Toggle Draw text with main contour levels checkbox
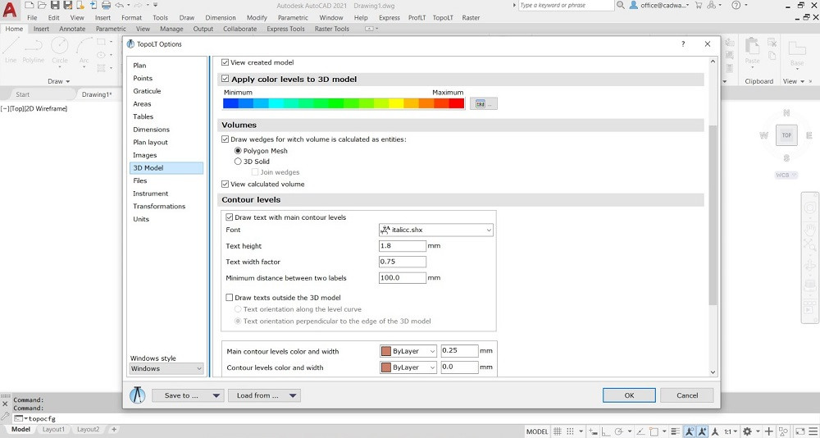The image size is (820, 438). coord(229,217)
